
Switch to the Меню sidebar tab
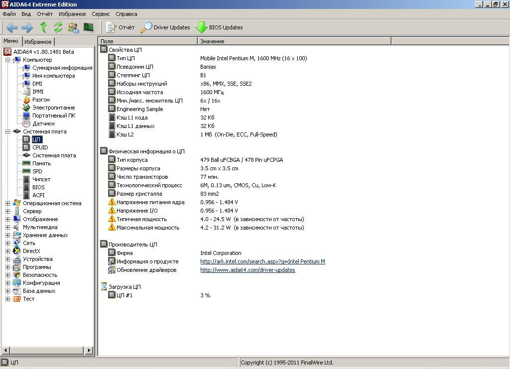(x=11, y=41)
